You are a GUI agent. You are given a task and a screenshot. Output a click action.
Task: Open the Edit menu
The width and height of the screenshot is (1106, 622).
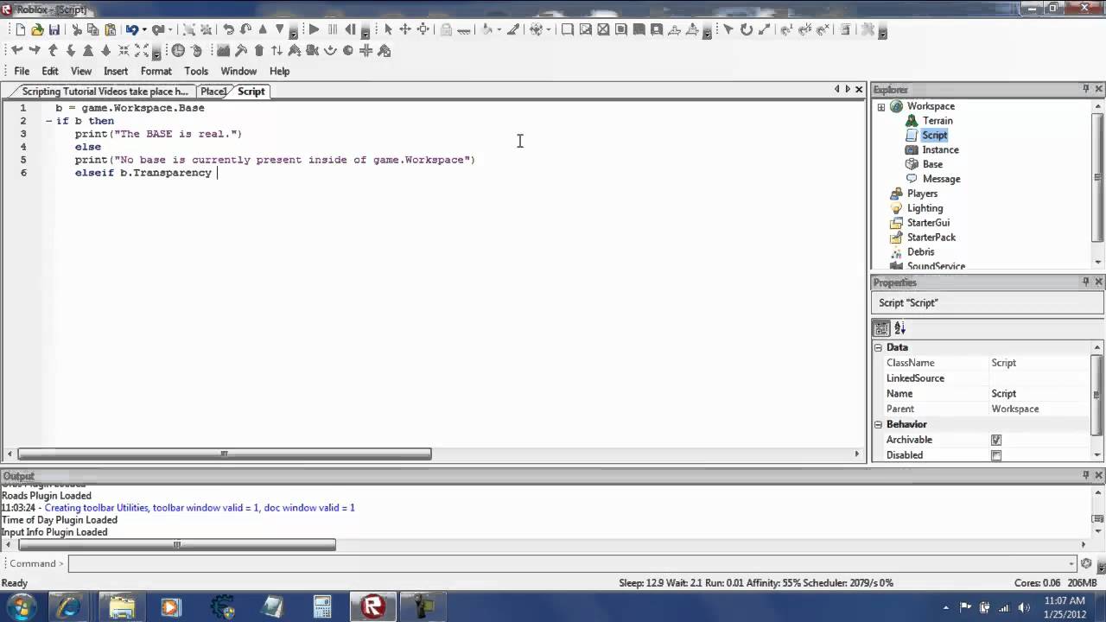point(50,71)
